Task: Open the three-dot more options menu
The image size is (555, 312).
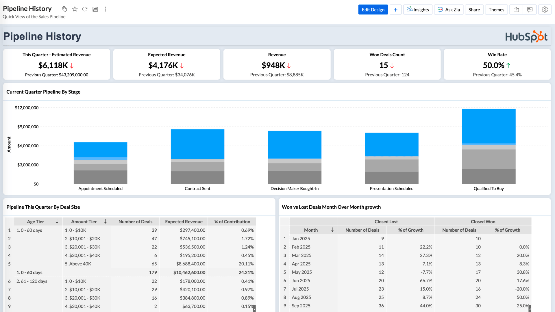Action: pyautogui.click(x=106, y=9)
